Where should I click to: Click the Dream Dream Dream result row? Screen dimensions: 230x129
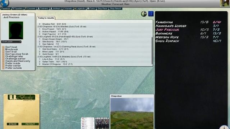click(95, 39)
